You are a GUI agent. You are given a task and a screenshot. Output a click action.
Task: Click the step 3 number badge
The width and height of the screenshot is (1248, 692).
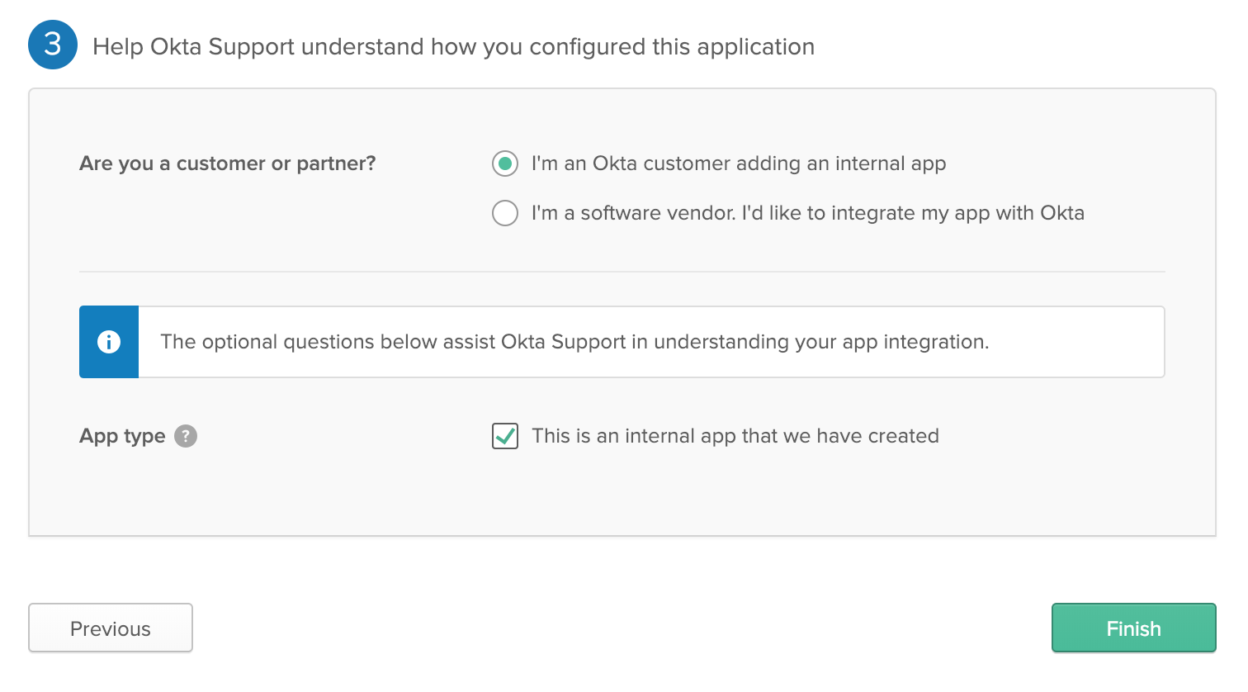(x=53, y=45)
